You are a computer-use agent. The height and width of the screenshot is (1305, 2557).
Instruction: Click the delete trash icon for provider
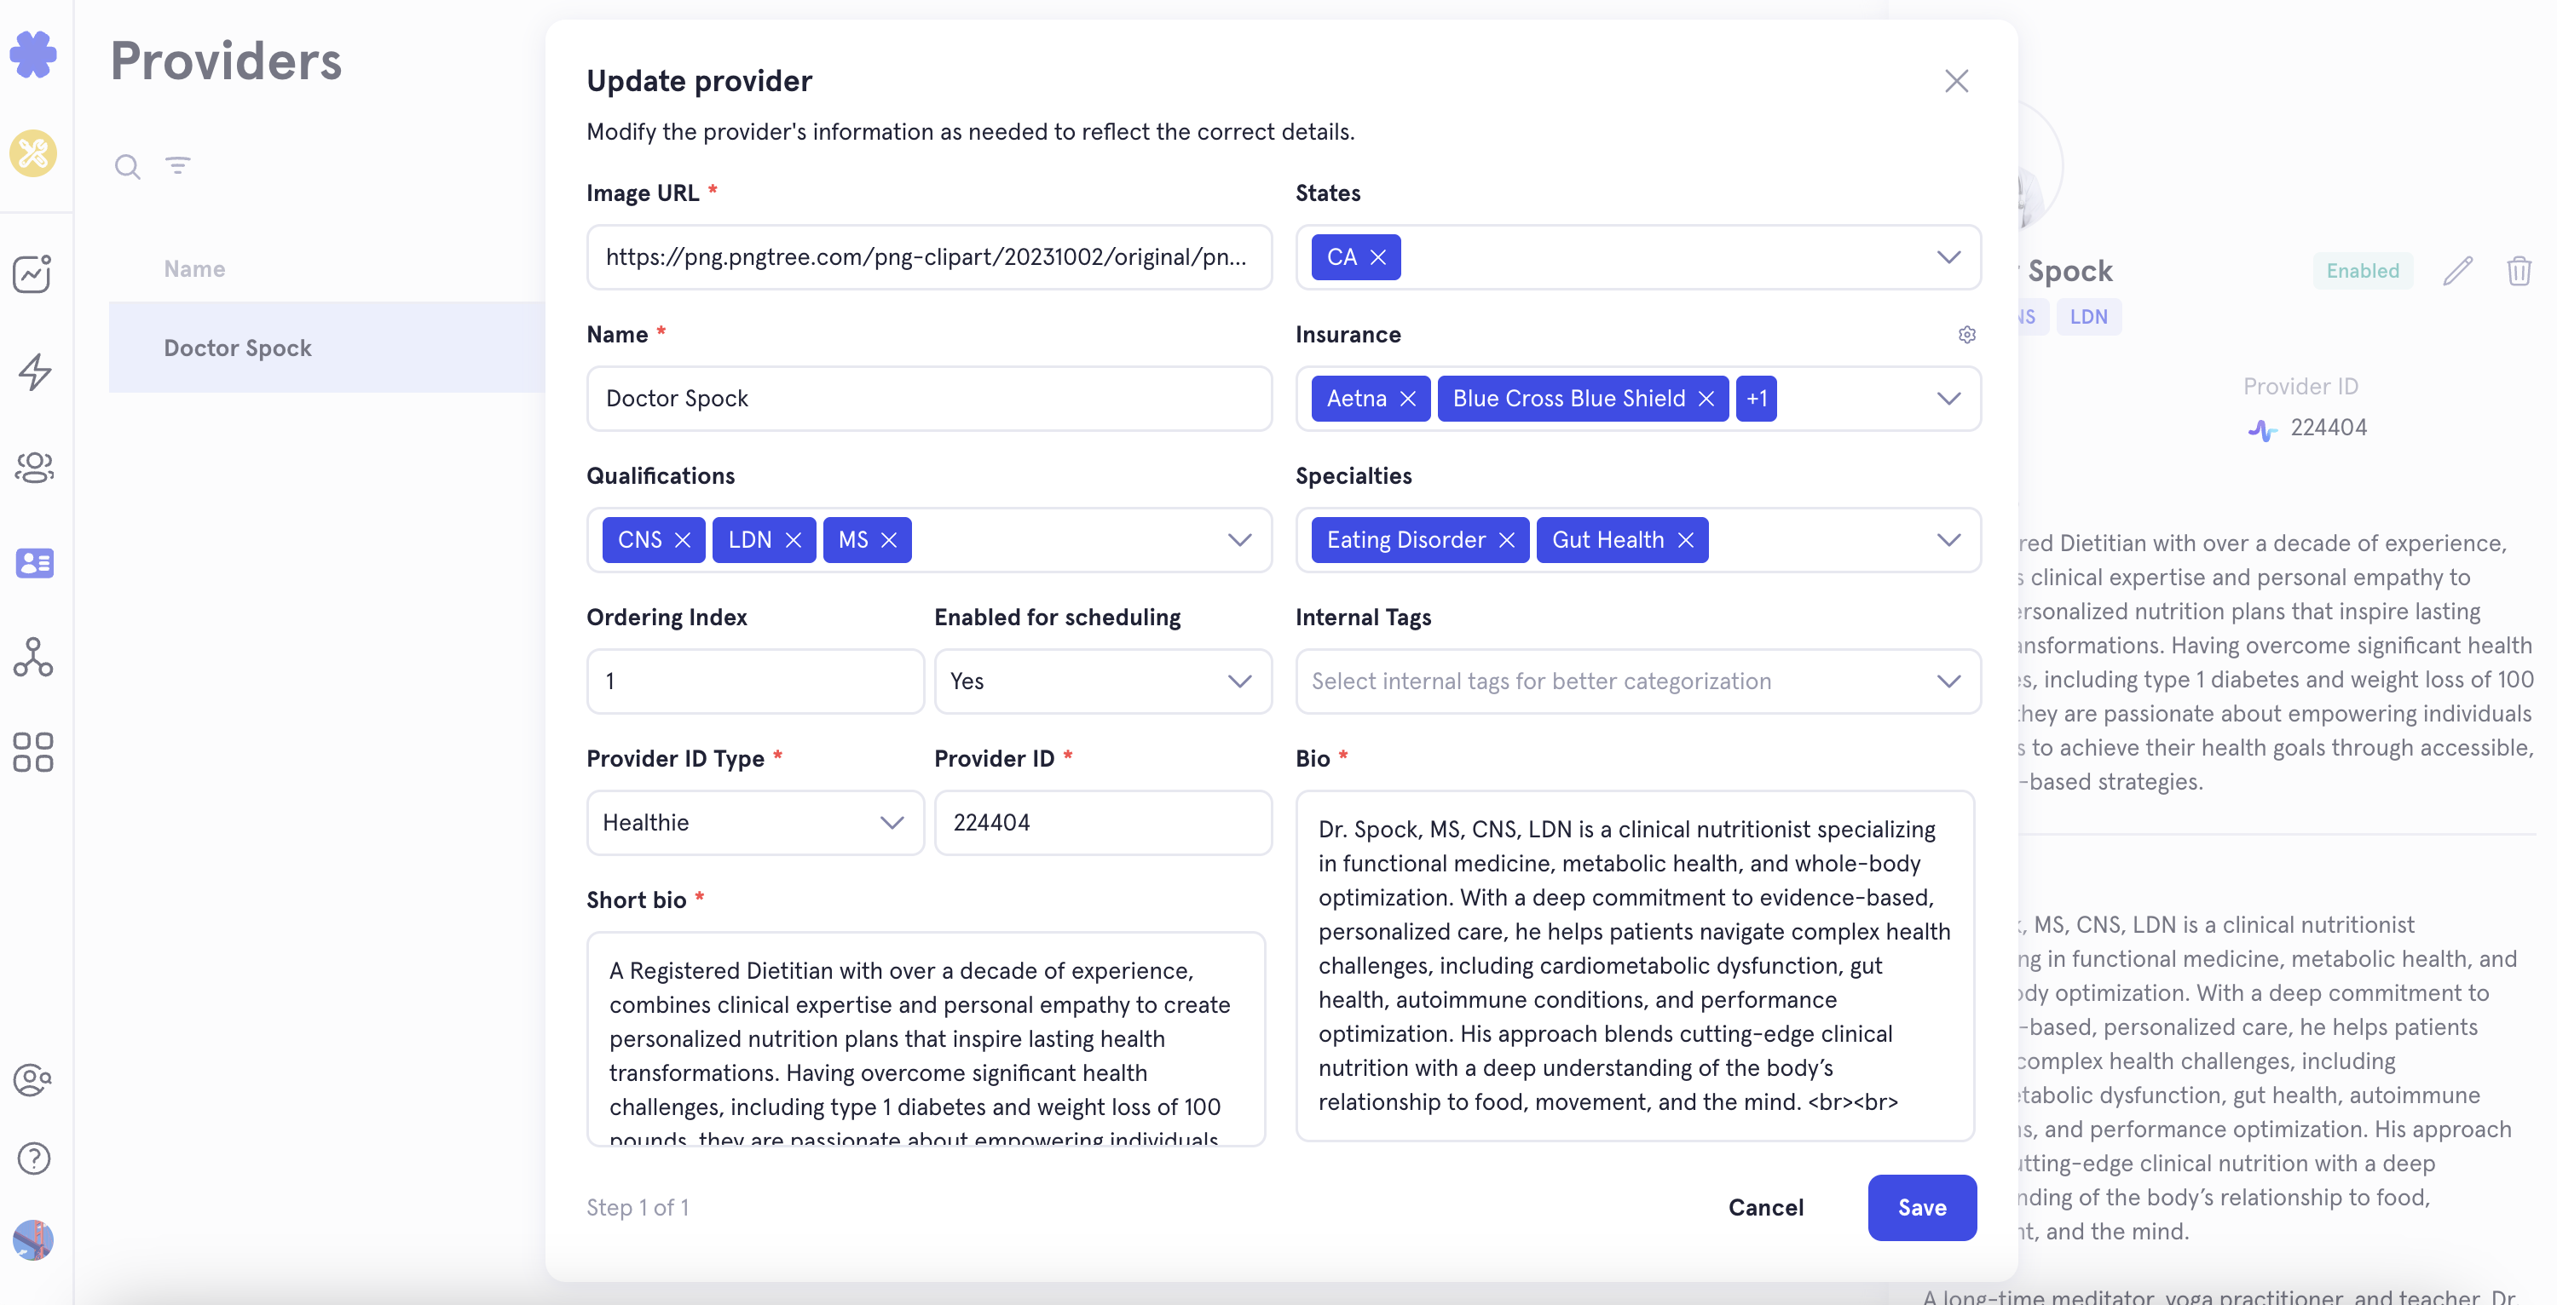2519,271
